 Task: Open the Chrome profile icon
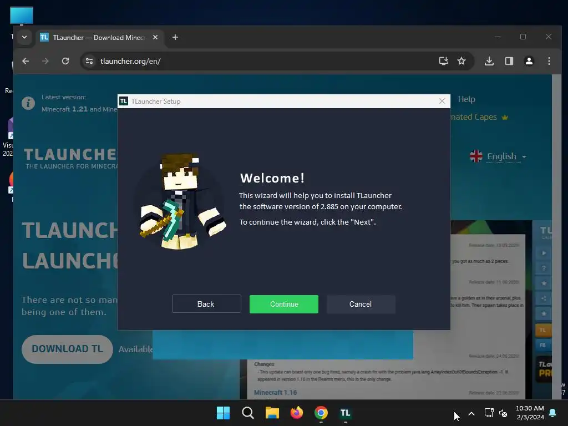[x=529, y=61]
